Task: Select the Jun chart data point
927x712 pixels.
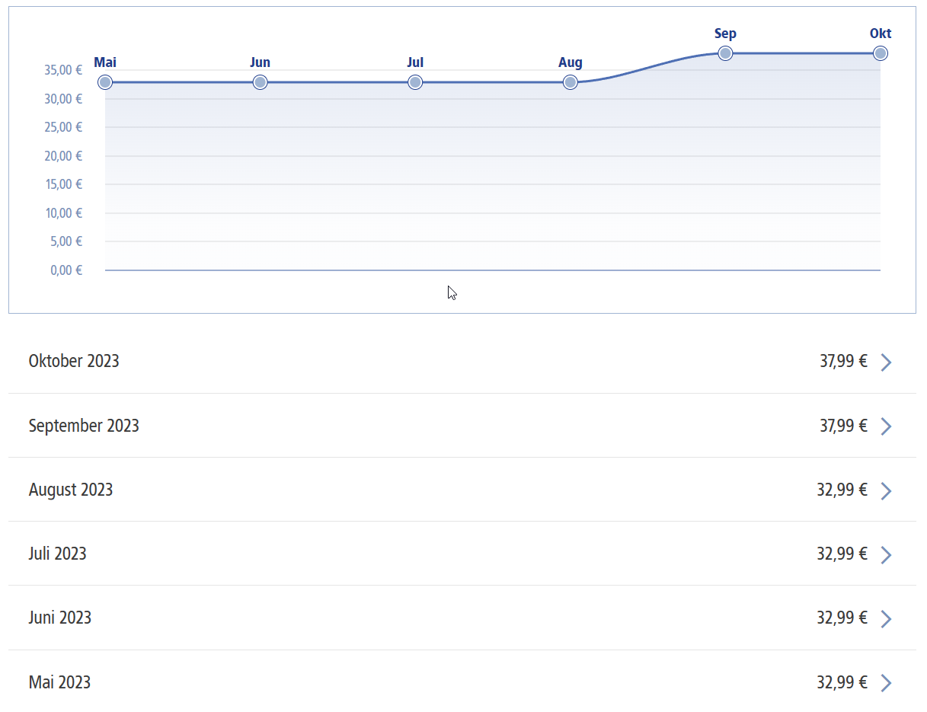Action: point(260,82)
